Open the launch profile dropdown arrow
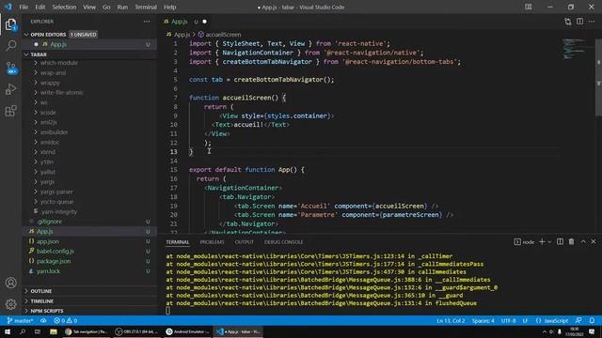This screenshot has width=602, height=338. coord(549,242)
